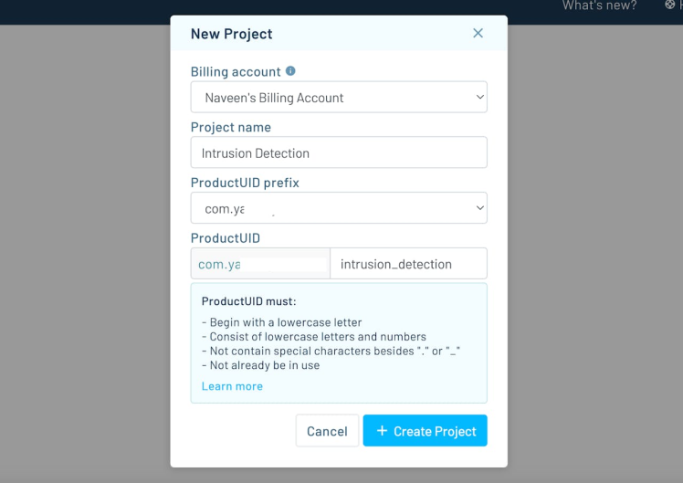Click the Create Project button
The image size is (683, 483).
pos(425,431)
